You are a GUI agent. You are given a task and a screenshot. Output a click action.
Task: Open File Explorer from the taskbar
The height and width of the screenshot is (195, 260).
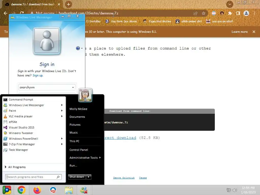[x=69, y=190]
